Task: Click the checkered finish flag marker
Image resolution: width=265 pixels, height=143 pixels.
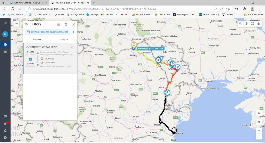Action: click(x=134, y=45)
